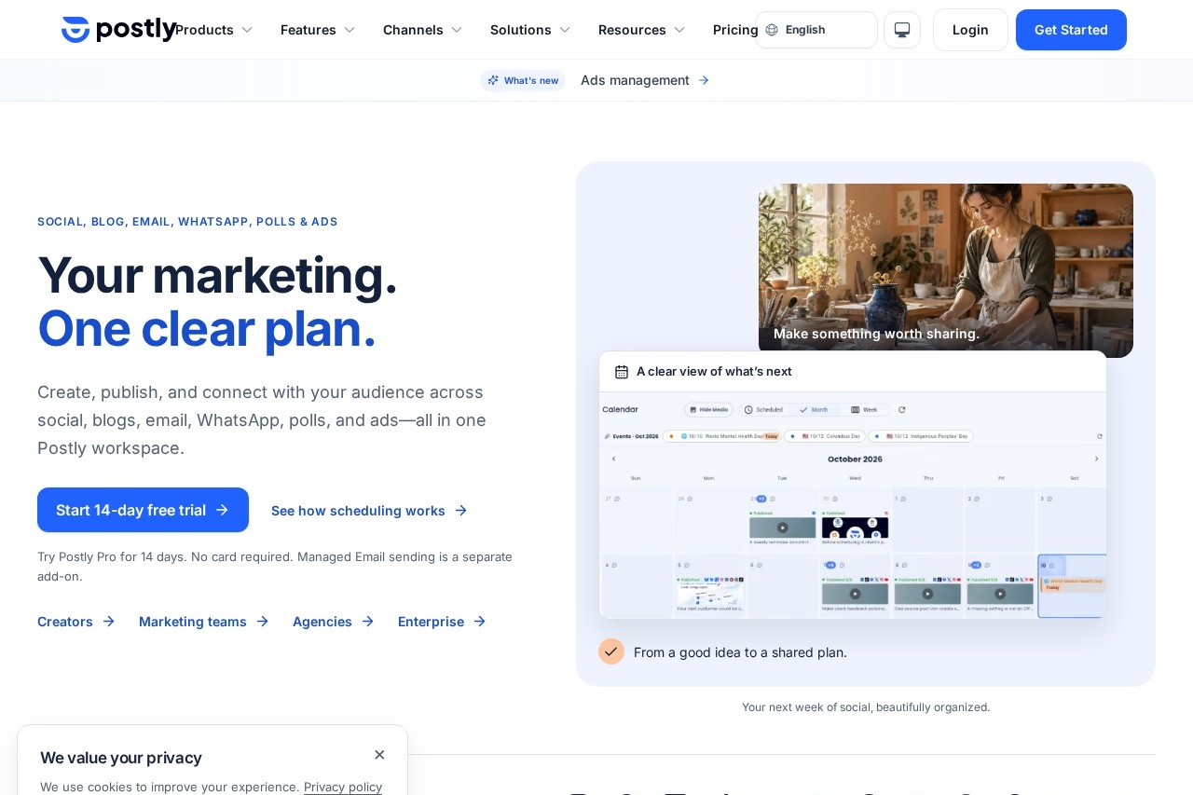The image size is (1193, 795).
Task: Click the orange checkmark badge icon
Action: (611, 651)
